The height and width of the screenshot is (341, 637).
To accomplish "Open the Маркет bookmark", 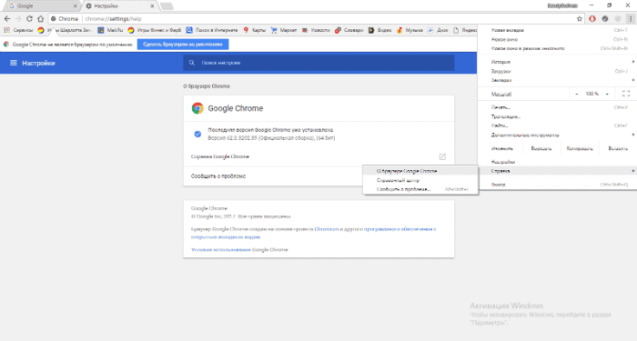I will pos(284,30).
